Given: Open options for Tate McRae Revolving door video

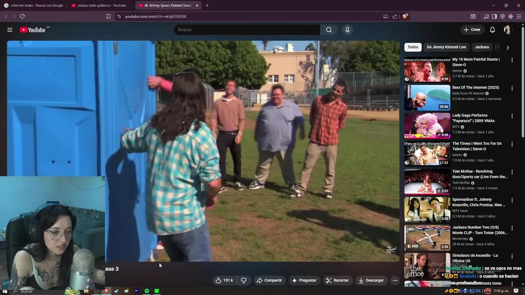Looking at the screenshot, I should click(x=512, y=172).
